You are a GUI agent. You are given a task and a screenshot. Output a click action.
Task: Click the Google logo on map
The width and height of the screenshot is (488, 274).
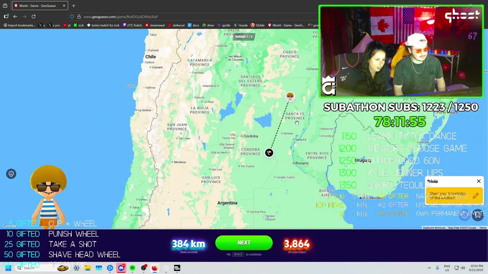(10, 226)
